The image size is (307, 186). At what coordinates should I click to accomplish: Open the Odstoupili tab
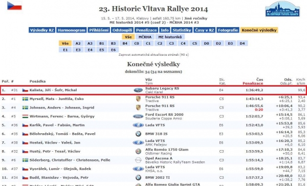pyautogui.click(x=122, y=30)
